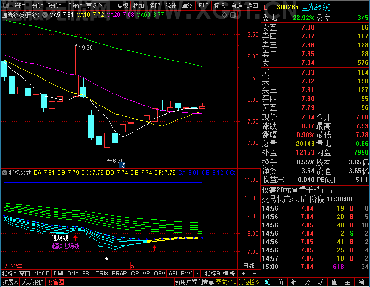Switch to 分时 intraday view

[x=19, y=5]
